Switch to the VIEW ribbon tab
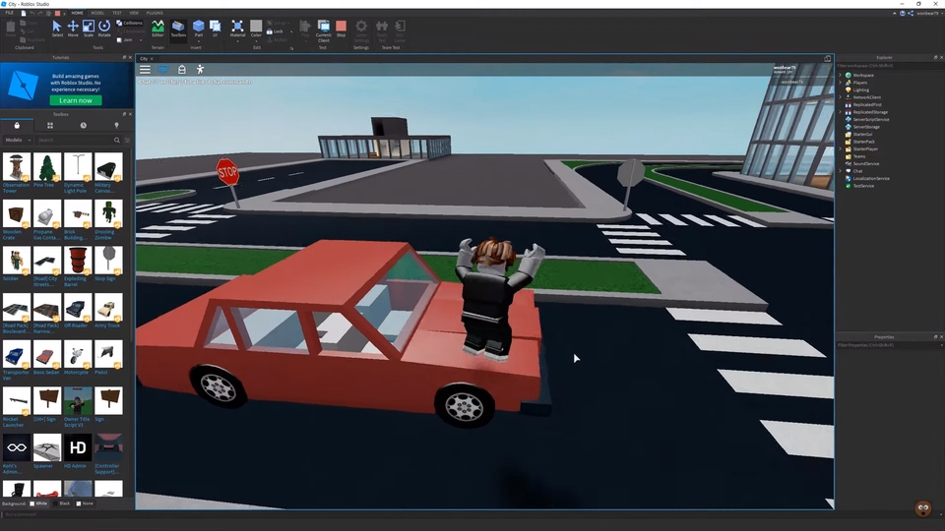945x531 pixels. pyautogui.click(x=134, y=13)
